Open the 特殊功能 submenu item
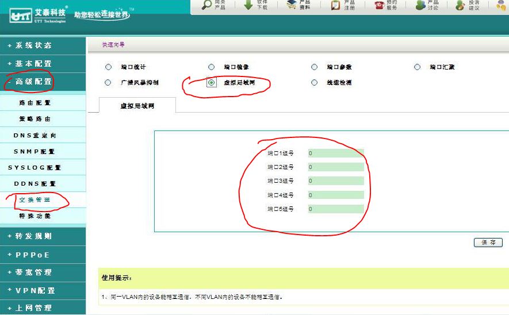The width and height of the screenshot is (509, 315). [43, 216]
